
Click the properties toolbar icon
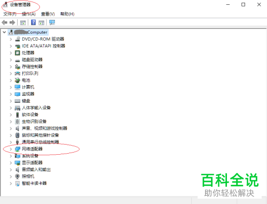(23, 22)
